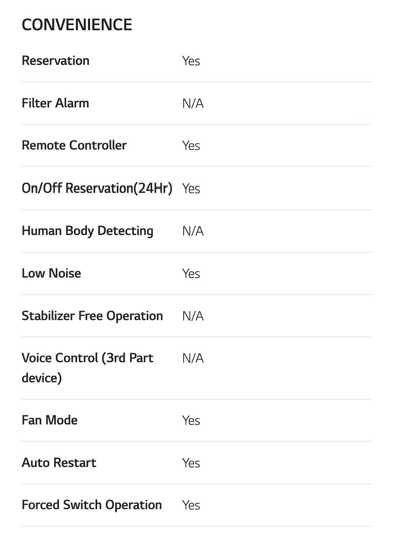Click the Yes value for Remote Controller

point(191,146)
